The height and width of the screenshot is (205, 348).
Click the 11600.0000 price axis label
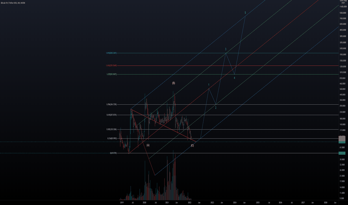343,7
